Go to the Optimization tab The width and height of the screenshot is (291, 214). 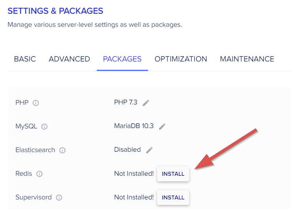coord(180,59)
